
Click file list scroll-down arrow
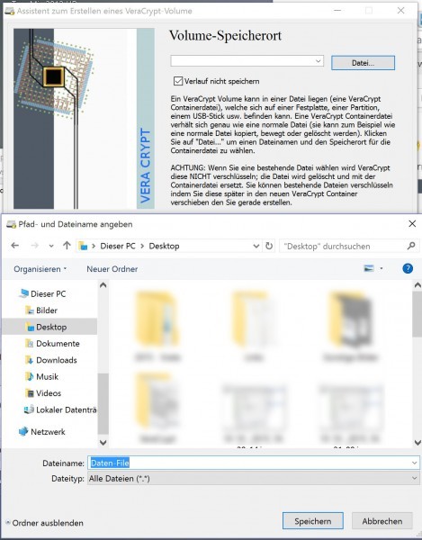(x=418, y=442)
